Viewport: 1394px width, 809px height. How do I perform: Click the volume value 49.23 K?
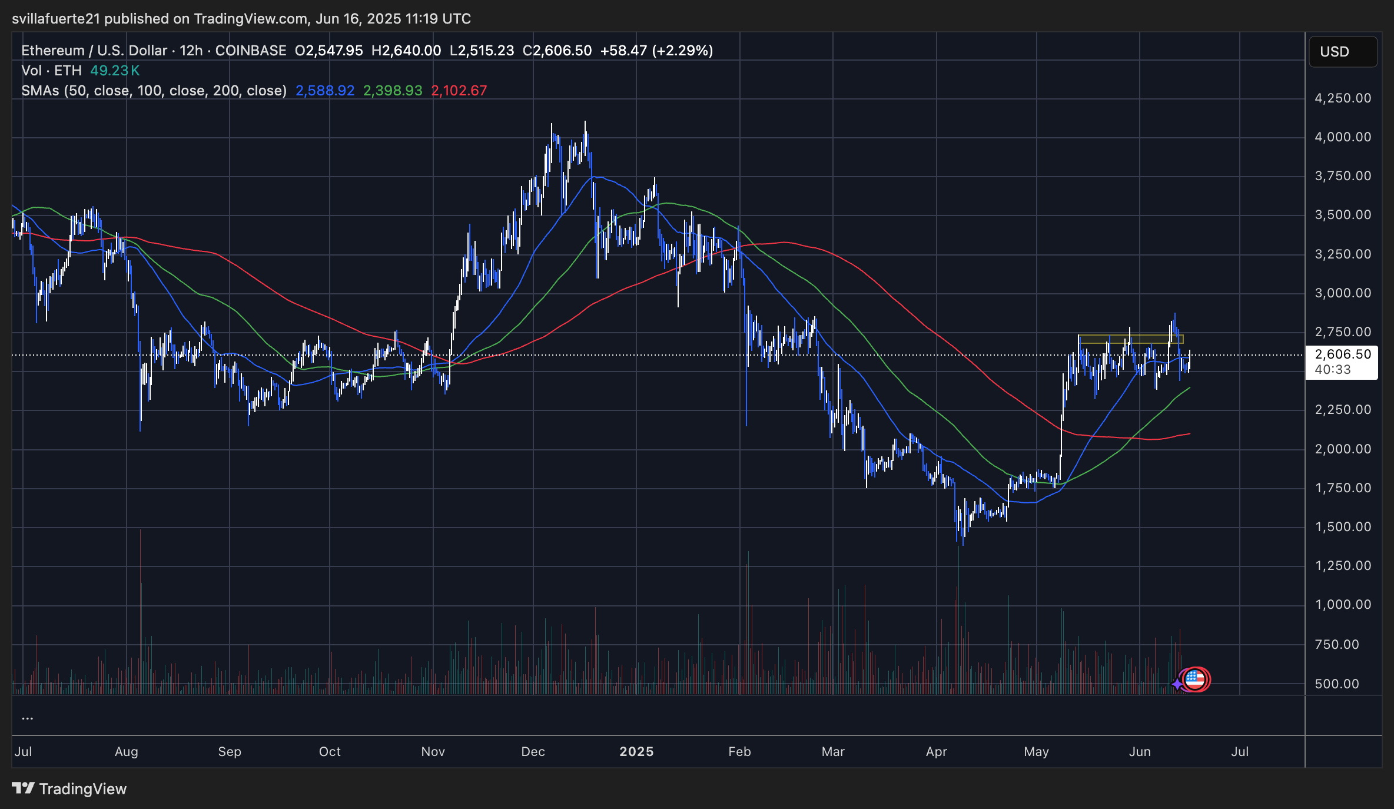pos(115,71)
